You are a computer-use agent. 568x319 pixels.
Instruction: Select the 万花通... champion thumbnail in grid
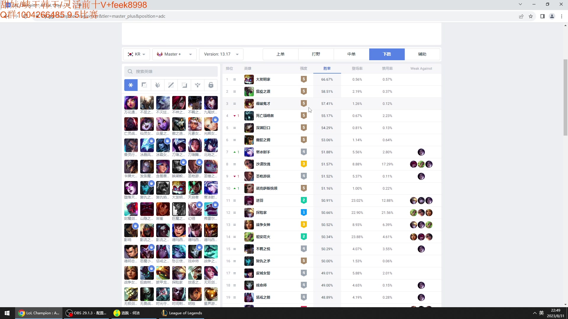coord(131,103)
